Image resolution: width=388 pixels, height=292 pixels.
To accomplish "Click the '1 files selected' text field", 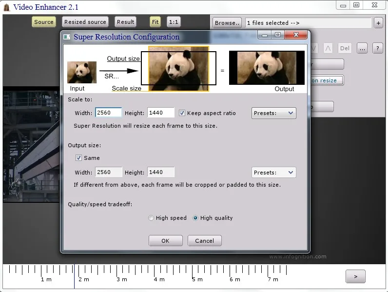I will 308,23.
